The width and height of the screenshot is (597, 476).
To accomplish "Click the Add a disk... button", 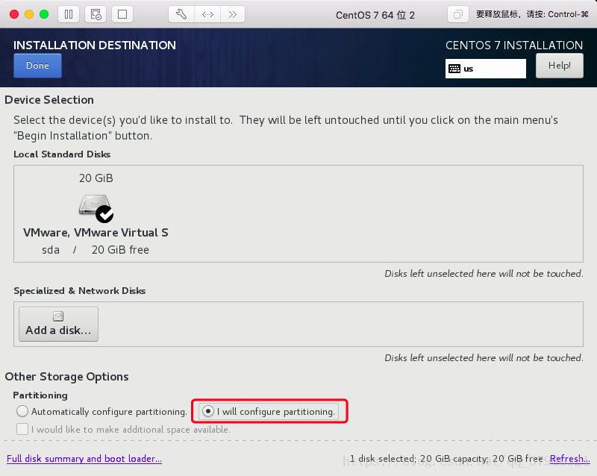I will click(59, 324).
